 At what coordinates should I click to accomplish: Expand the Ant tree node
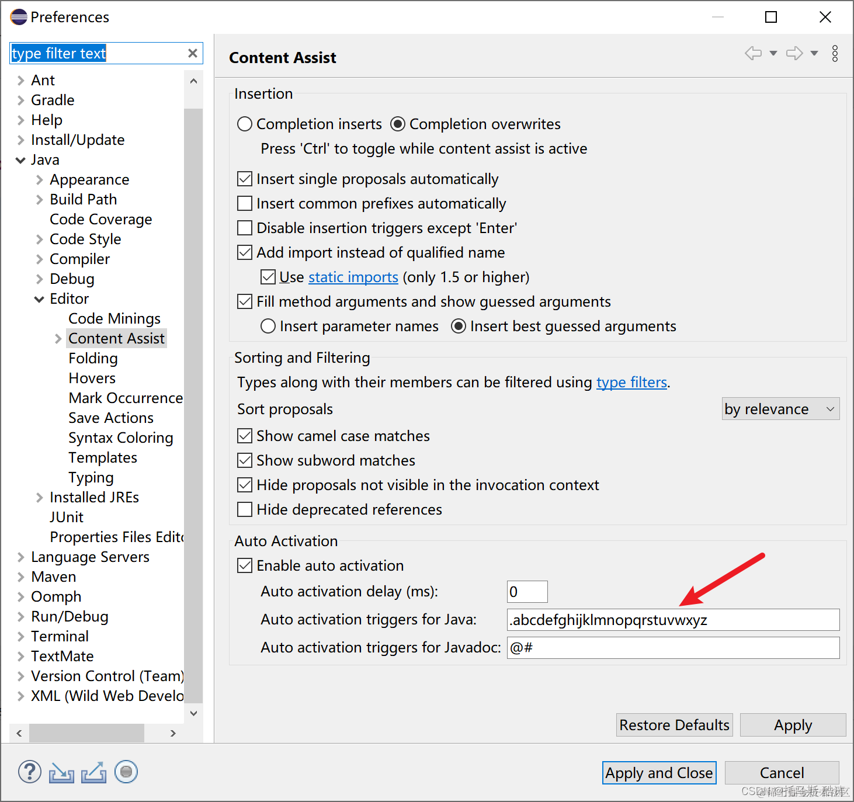tap(20, 80)
